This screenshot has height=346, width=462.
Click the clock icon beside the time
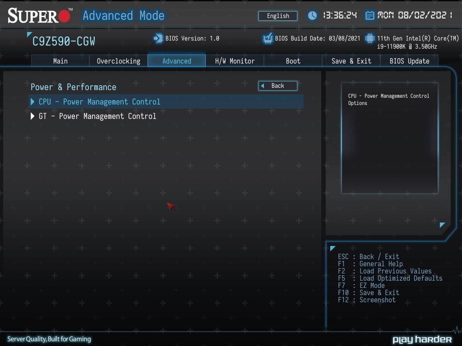(312, 15)
